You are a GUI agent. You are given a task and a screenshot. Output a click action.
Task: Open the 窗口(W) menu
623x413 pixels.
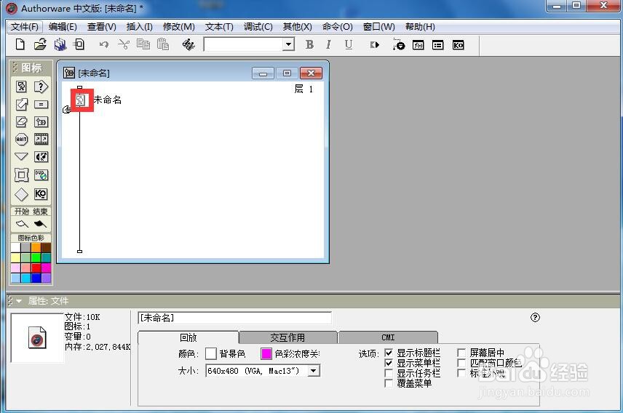379,27
